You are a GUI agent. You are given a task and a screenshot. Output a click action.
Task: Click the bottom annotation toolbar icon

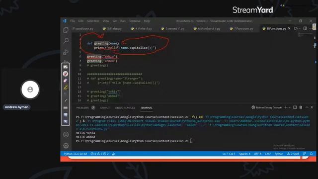(x=66, y=121)
